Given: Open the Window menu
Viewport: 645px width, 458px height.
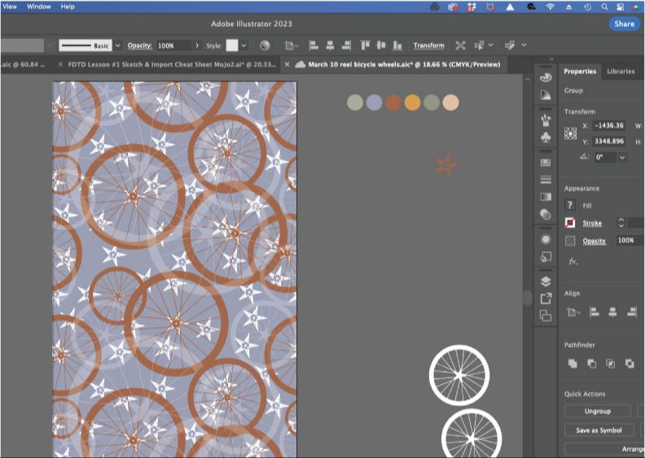Looking at the screenshot, I should 38,7.
